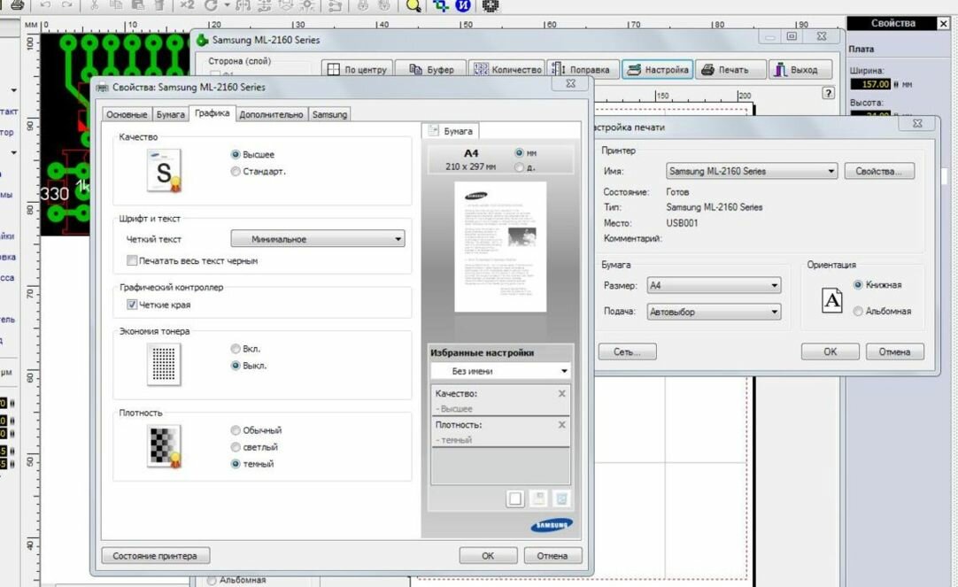958x587 pixels.
Task: Click the 'Настройка' printer setup button
Action: coord(657,70)
